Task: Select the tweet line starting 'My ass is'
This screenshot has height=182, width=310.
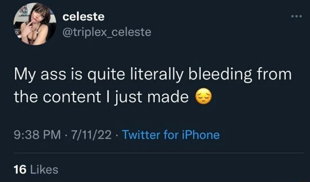Action: pos(153,75)
